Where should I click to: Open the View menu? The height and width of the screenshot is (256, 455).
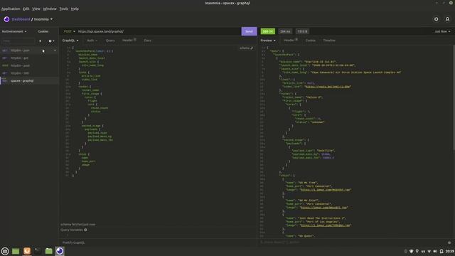[x=36, y=9]
